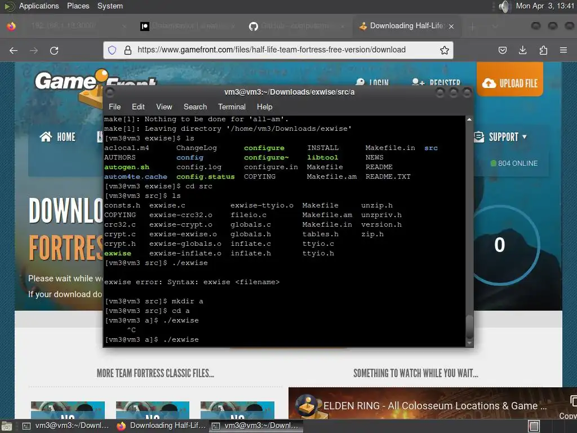This screenshot has width=577, height=433.
Task: Click the padlock site security icon
Action: tap(128, 50)
